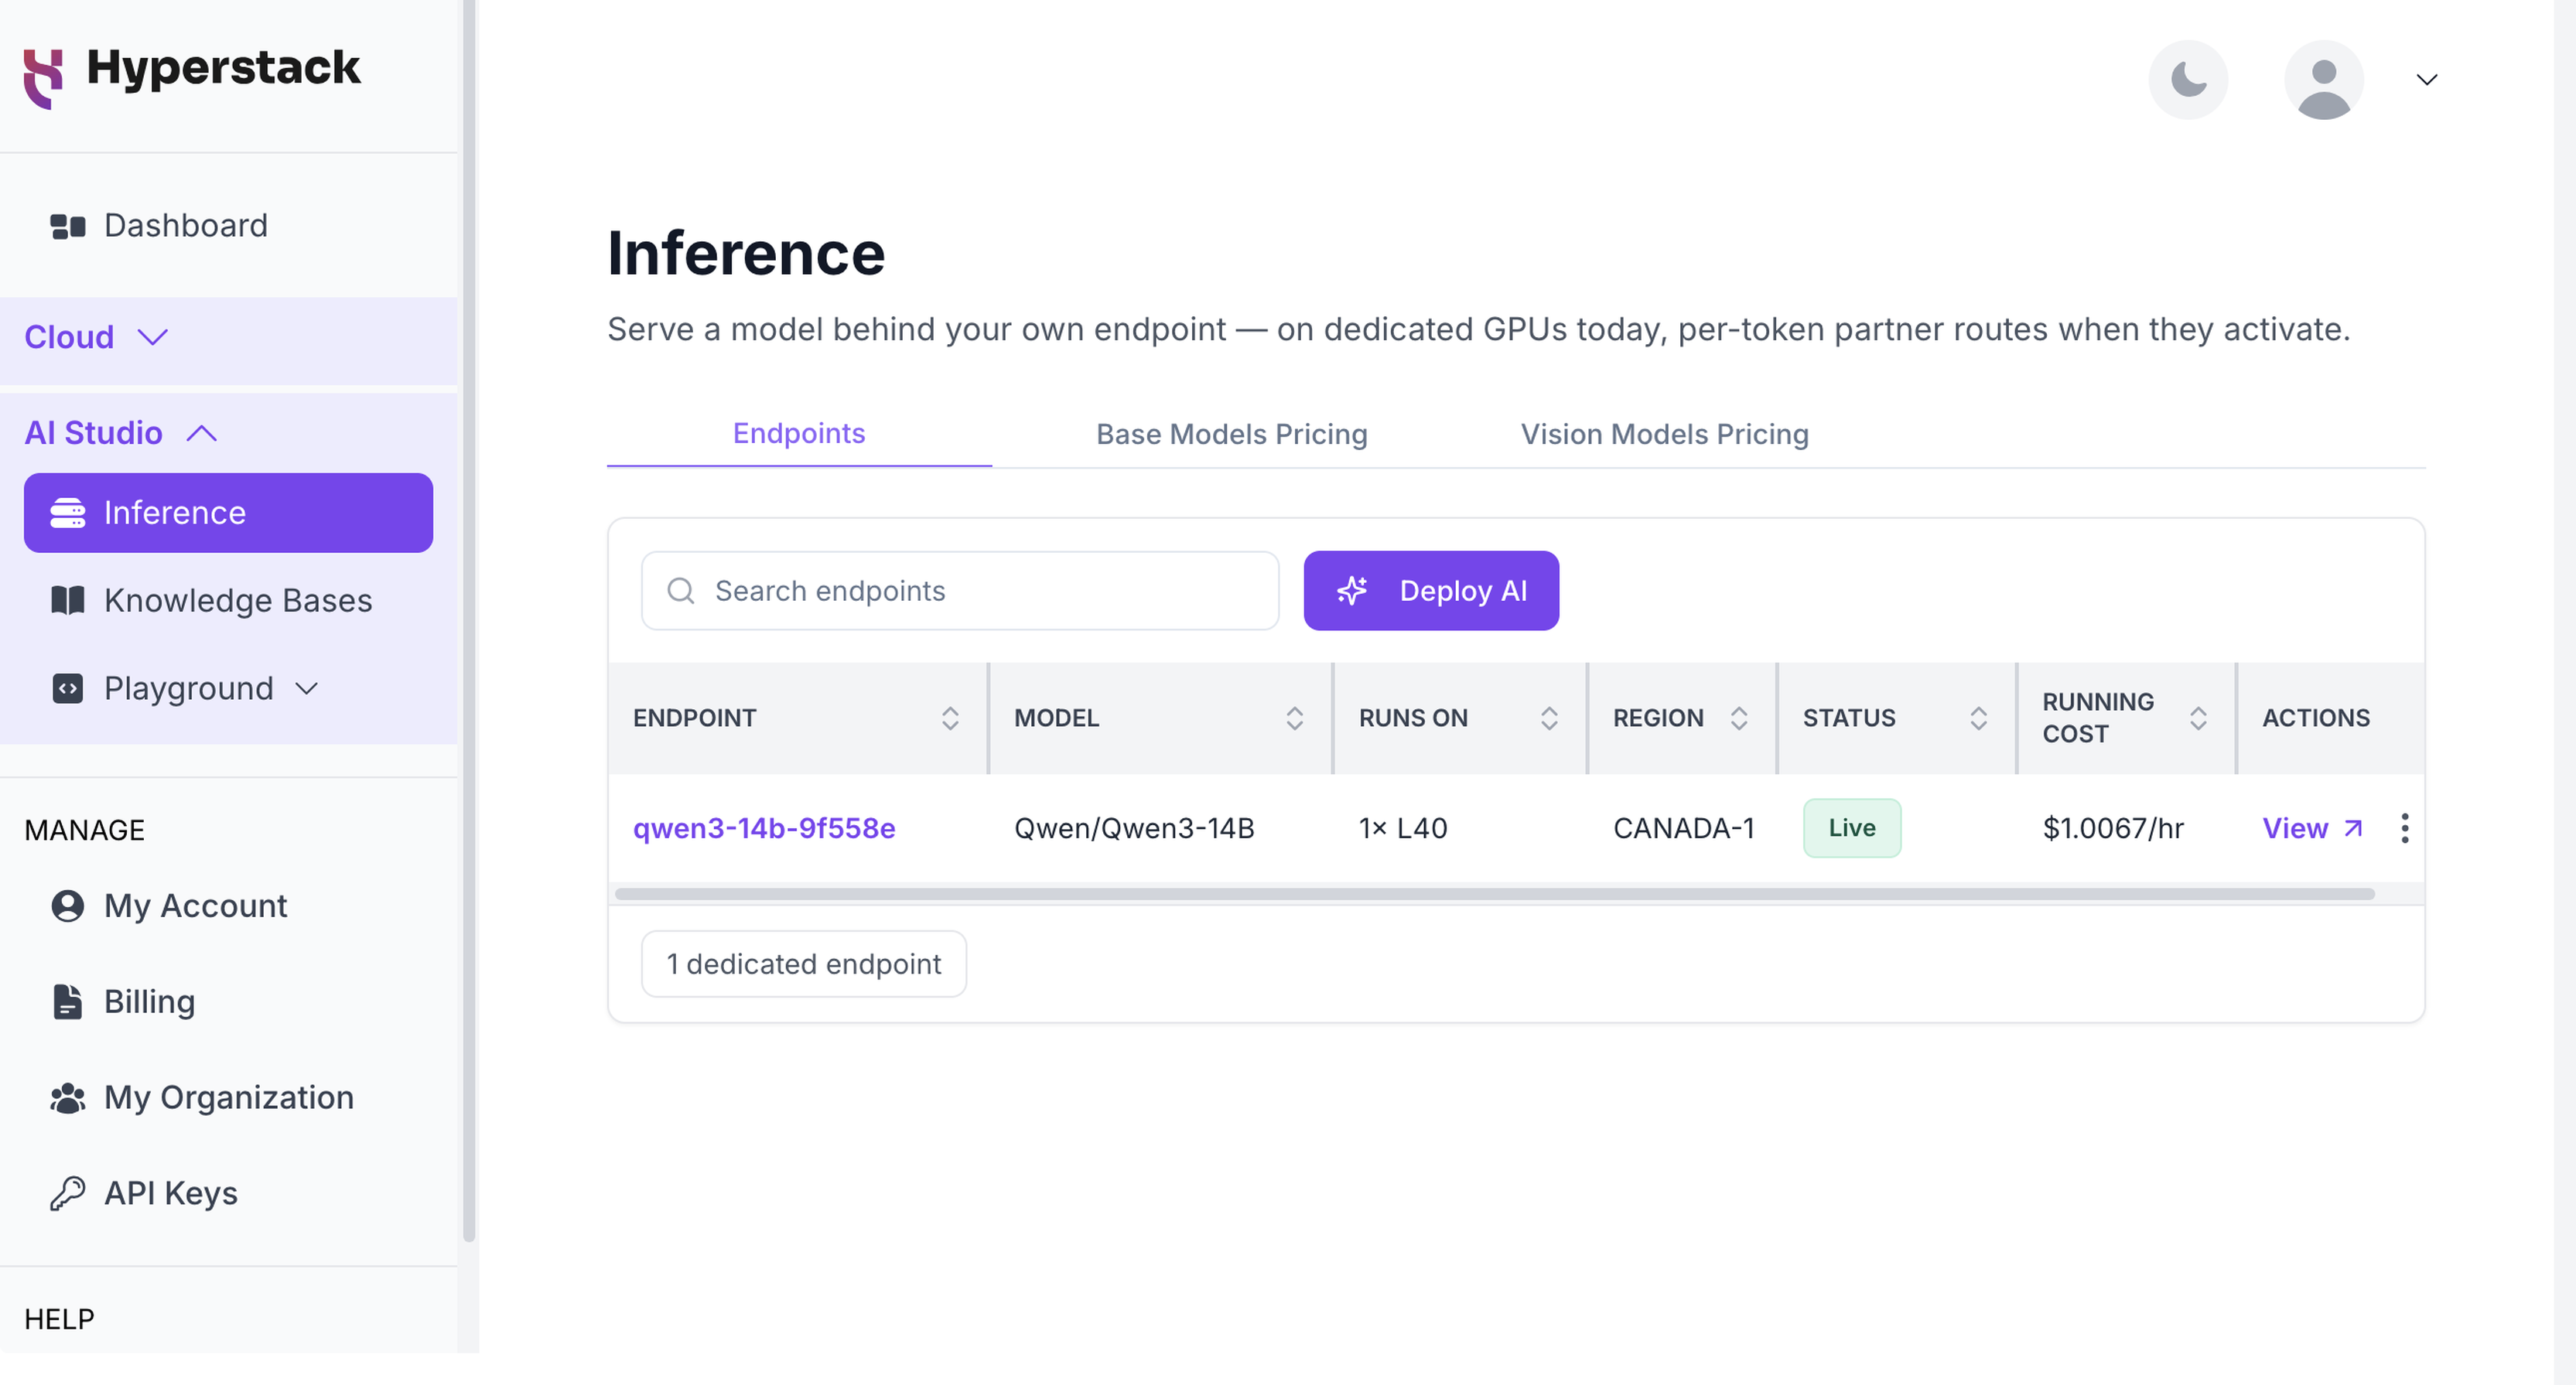Open My Account page
This screenshot has width=2576, height=1385.
pos(229,906)
